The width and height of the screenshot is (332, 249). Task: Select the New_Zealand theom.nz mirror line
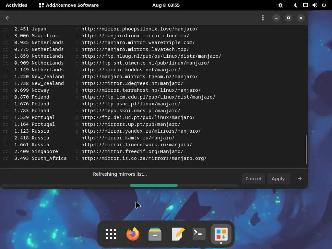[101, 77]
